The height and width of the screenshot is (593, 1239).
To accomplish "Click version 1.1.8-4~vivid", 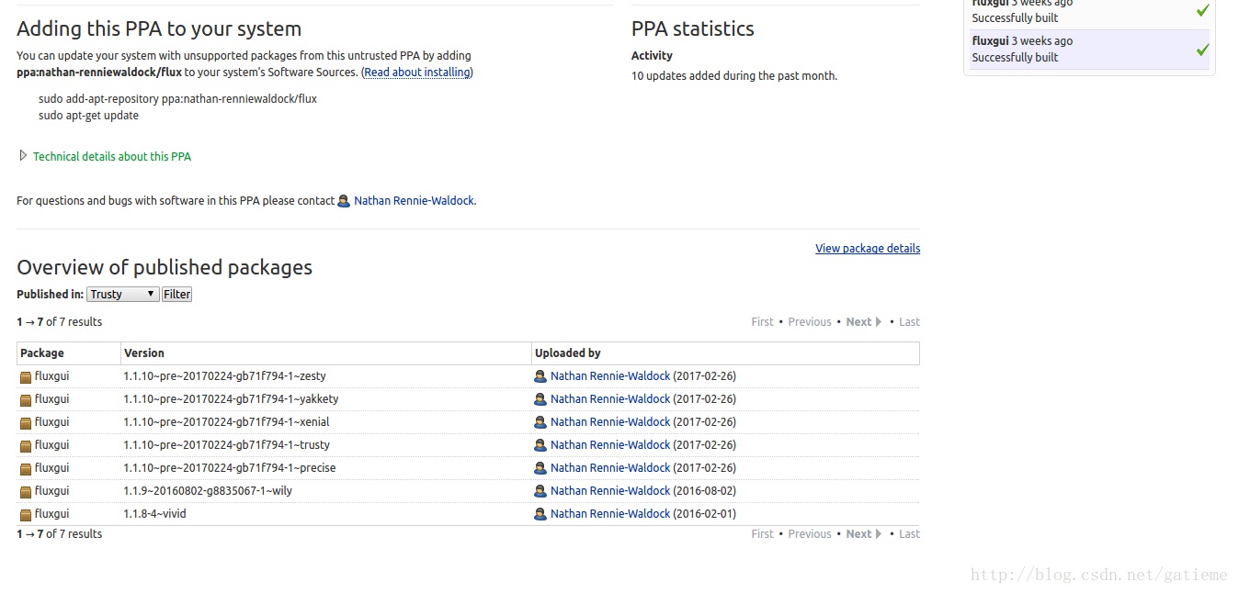I will [x=155, y=514].
